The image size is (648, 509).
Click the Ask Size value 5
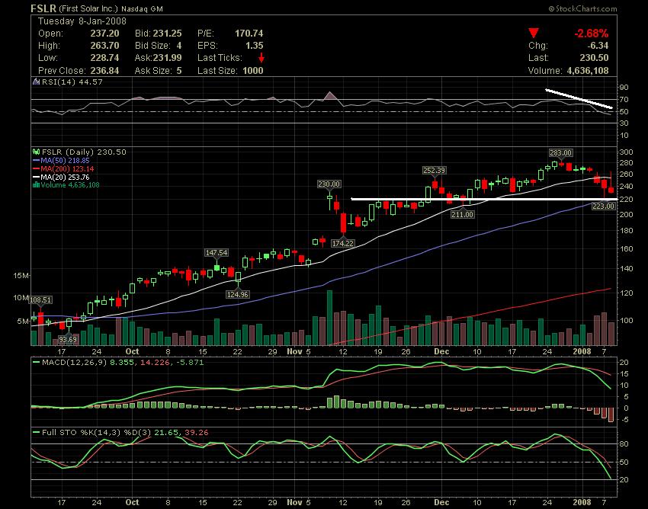[179, 71]
